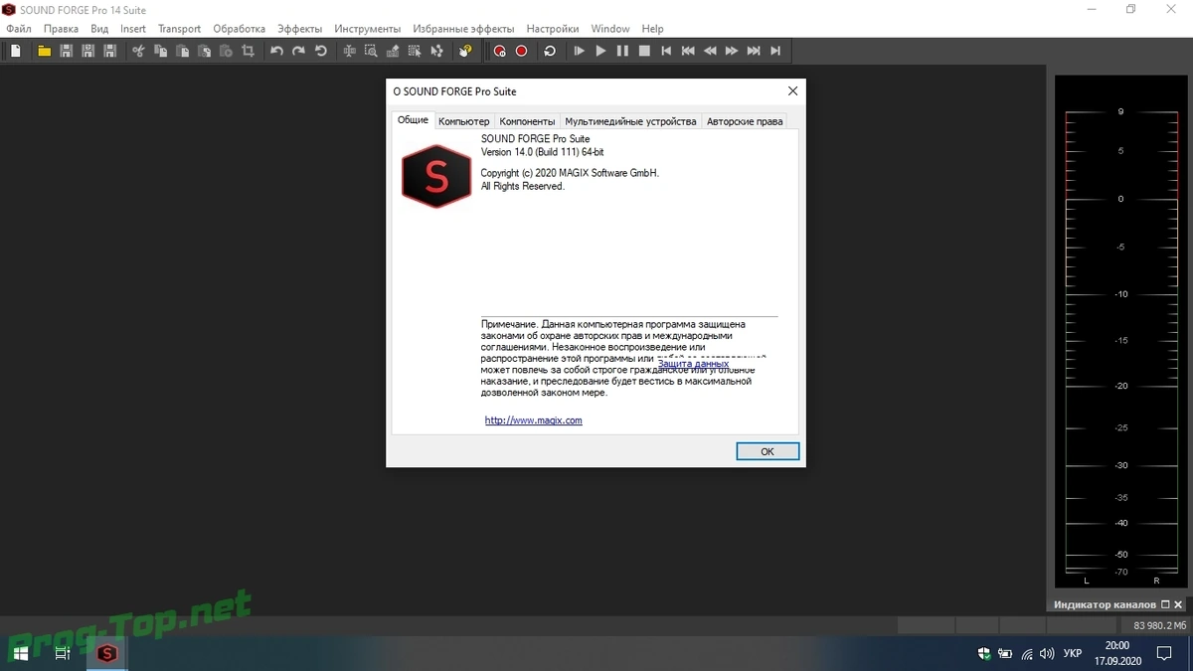Screen dimensions: 1193x671
Task: Click the Rewind transport button
Action: (710, 51)
